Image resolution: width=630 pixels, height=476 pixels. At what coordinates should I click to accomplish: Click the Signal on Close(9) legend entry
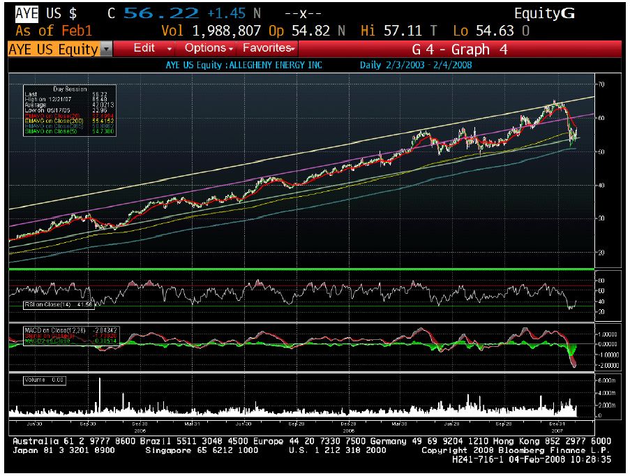pos(70,336)
